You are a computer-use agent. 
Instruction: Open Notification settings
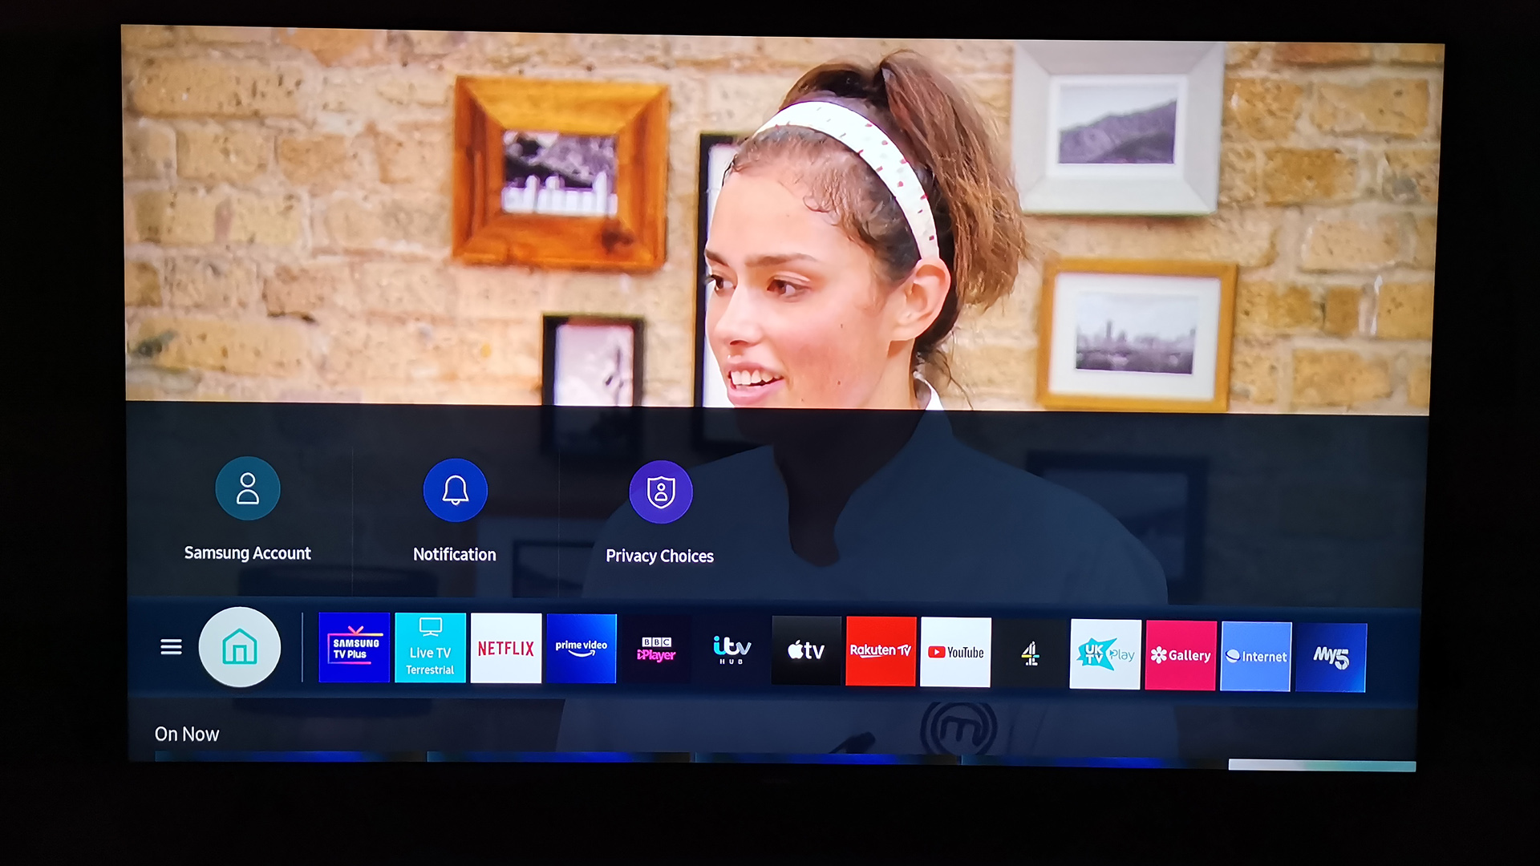tap(454, 490)
